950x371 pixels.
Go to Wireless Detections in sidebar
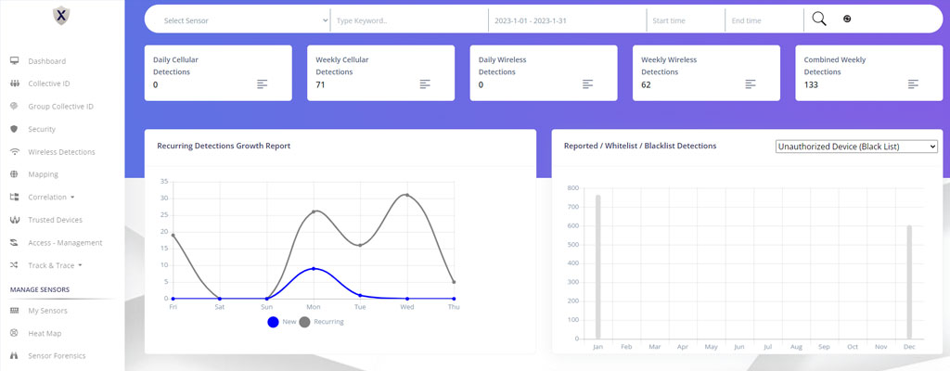[61, 152]
